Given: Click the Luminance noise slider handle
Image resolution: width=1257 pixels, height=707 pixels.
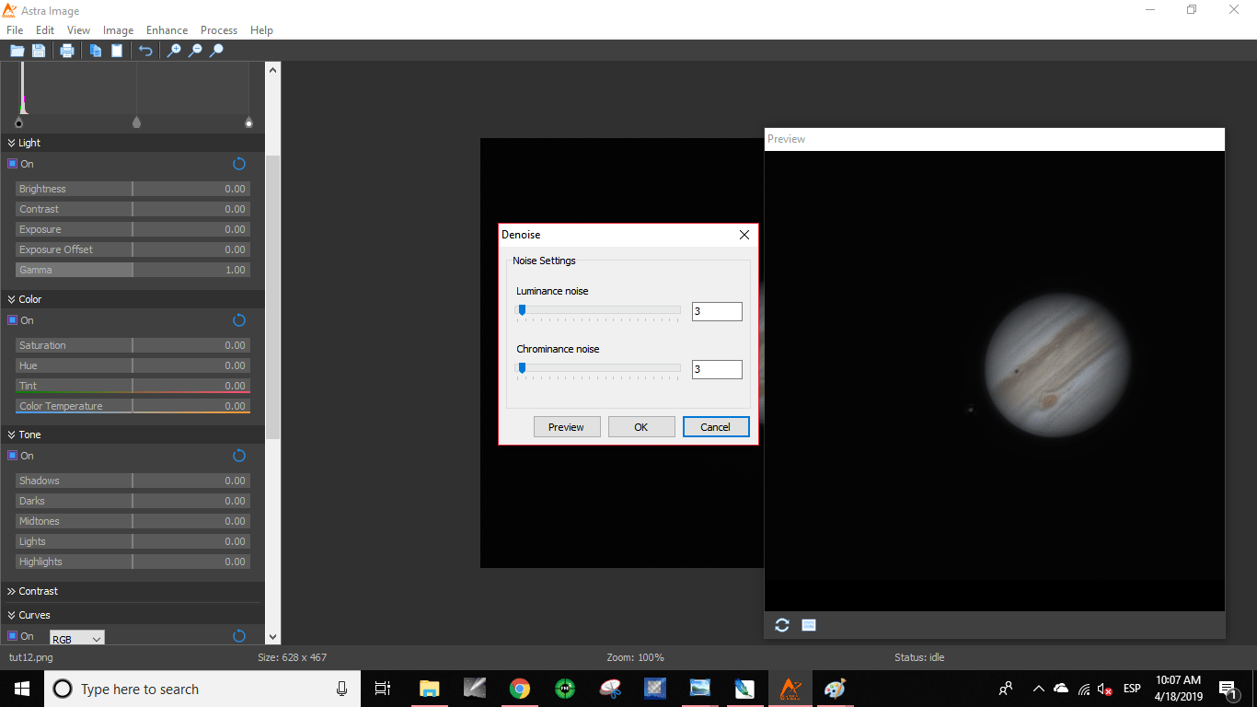Looking at the screenshot, I should point(522,311).
